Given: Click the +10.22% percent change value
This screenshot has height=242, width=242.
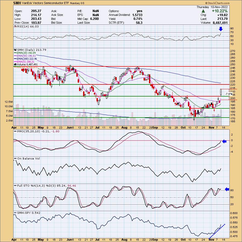Looking at the screenshot, I should point(220,11).
